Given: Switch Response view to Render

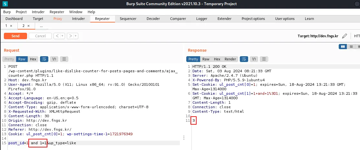Looking at the screenshot, I should coord(230,59).
